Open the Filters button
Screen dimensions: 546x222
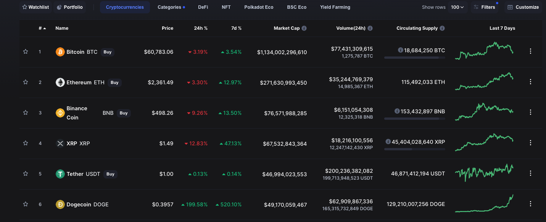485,7
